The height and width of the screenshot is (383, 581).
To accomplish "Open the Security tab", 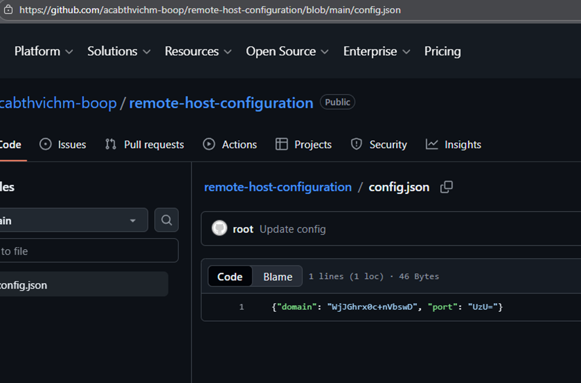I will click(379, 145).
